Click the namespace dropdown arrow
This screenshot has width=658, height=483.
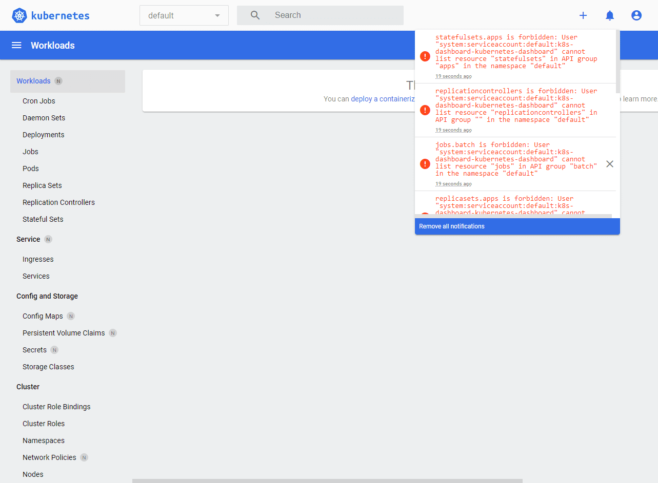217,16
